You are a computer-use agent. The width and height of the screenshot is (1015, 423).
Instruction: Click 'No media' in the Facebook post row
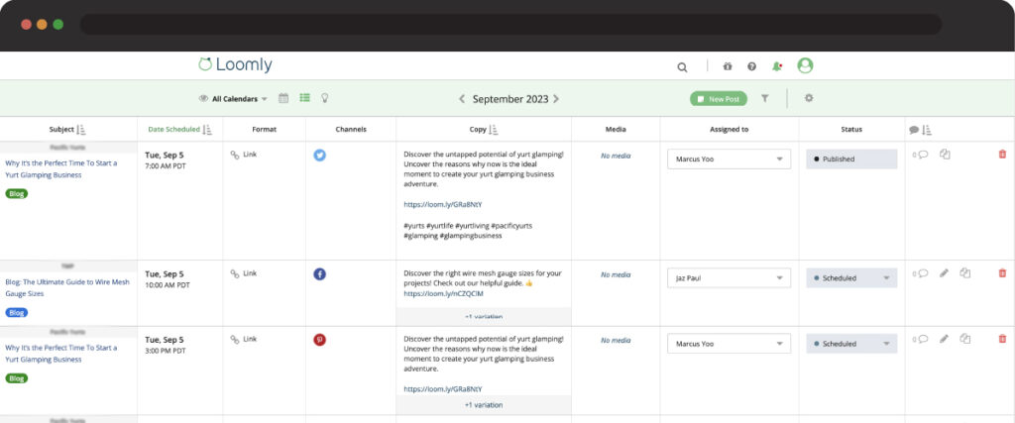(x=616, y=274)
